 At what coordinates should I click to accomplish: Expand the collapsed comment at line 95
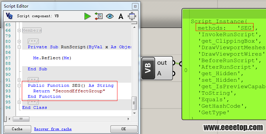click(19, 102)
